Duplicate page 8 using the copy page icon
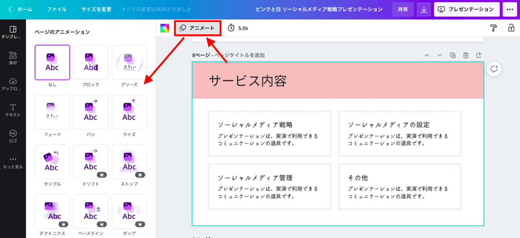 coord(453,55)
